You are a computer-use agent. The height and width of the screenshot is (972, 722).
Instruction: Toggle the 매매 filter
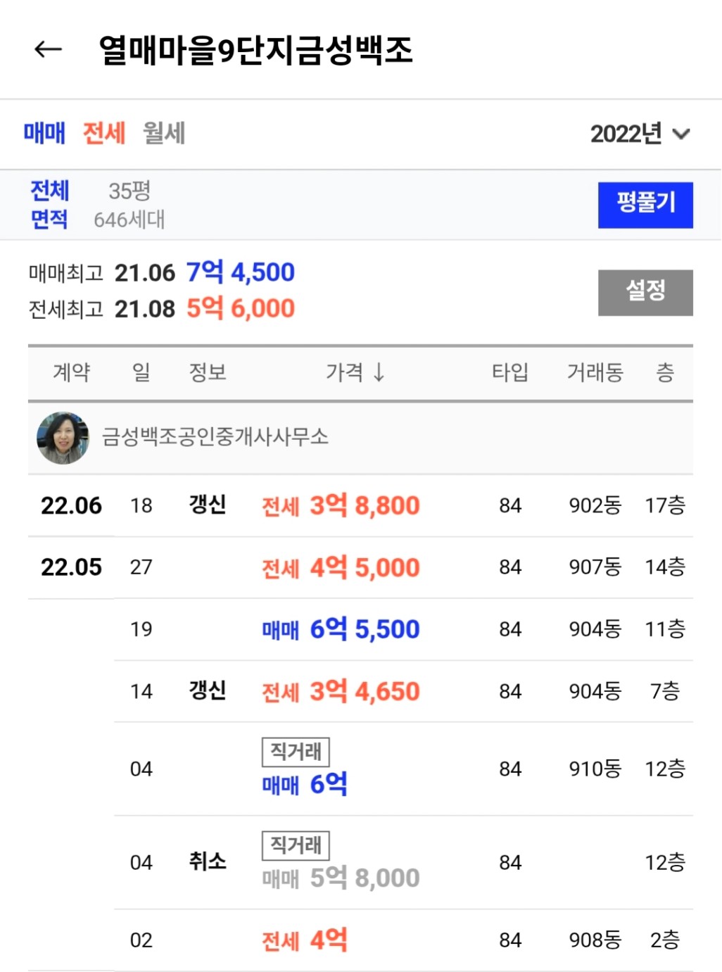(44, 132)
